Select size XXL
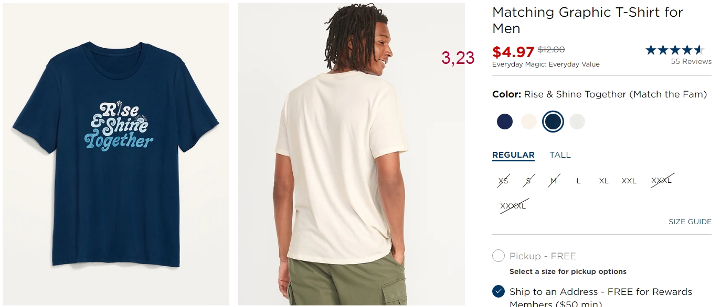Image resolution: width=721 pixels, height=307 pixels. tap(629, 181)
